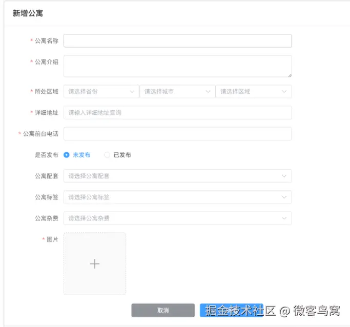The height and width of the screenshot is (327, 350).
Task: Click the 新增公寓 dialog title
Action: 28,13
